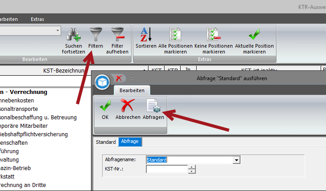Screen dimensions: 326x191
Task: Select the Bearbeiten ribbon tab in dialog
Action: coord(132,90)
